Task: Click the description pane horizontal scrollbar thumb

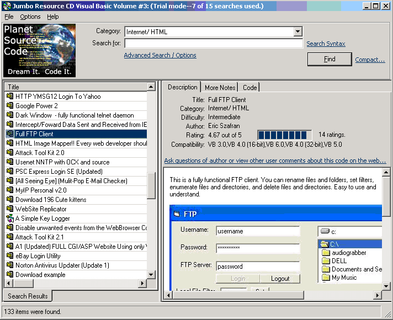Action: click(238, 295)
